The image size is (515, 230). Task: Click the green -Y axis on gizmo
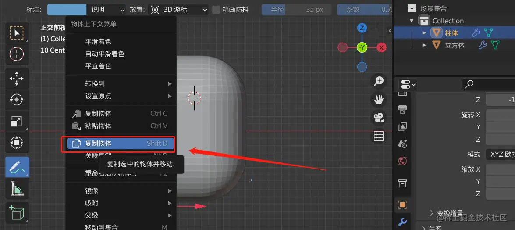(x=362, y=48)
